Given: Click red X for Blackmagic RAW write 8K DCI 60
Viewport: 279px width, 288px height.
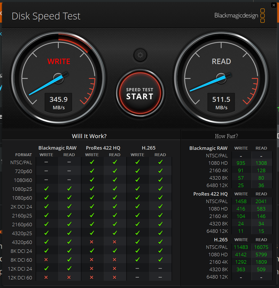Looking at the screenshot, I should click(46, 260).
